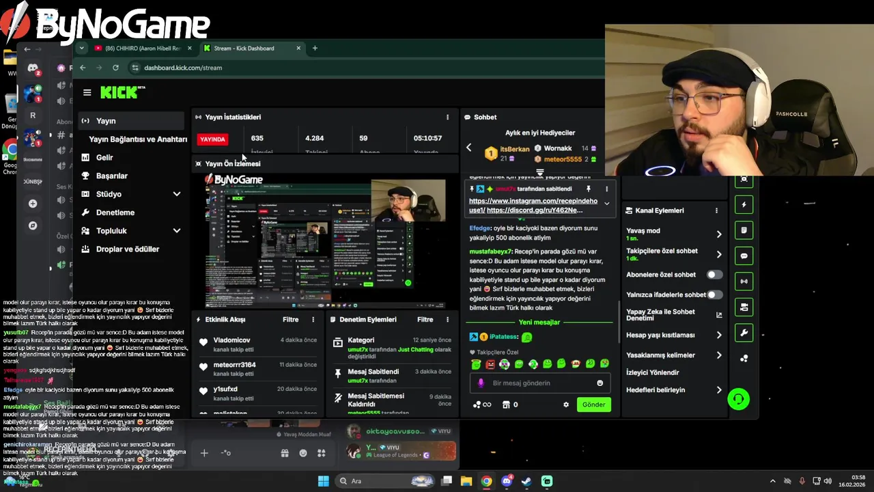Click green headset support button
The height and width of the screenshot is (492, 874).
coord(738,399)
